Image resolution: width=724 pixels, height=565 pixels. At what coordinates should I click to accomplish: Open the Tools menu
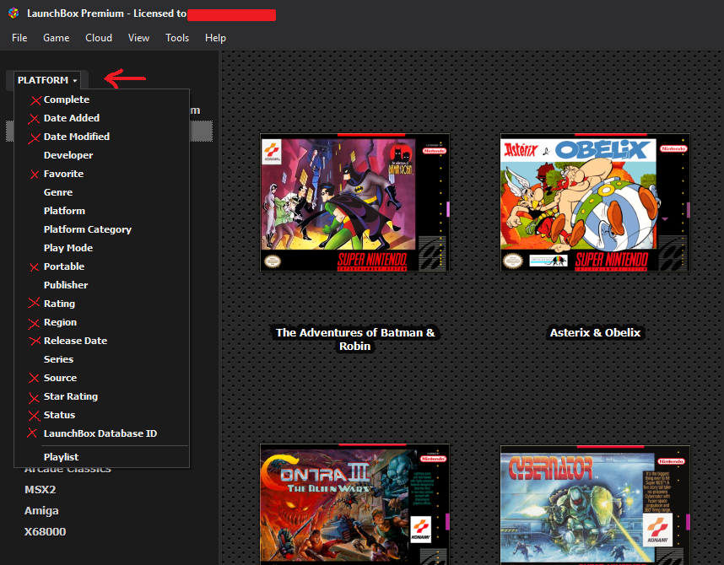pos(177,38)
